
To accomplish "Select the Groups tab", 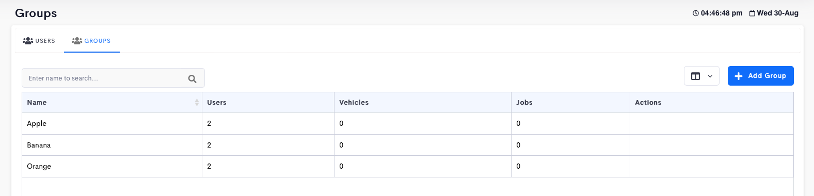I will tap(91, 41).
